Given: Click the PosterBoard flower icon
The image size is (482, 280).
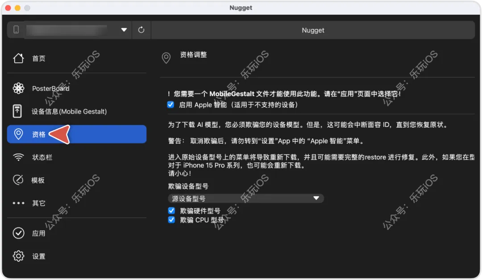Looking at the screenshot, I should coord(18,88).
